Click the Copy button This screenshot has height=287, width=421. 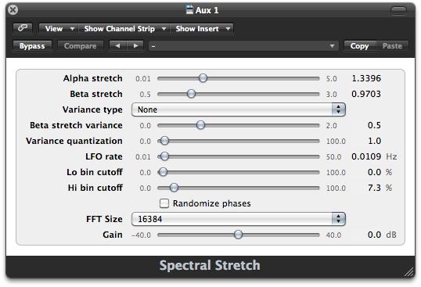click(360, 46)
